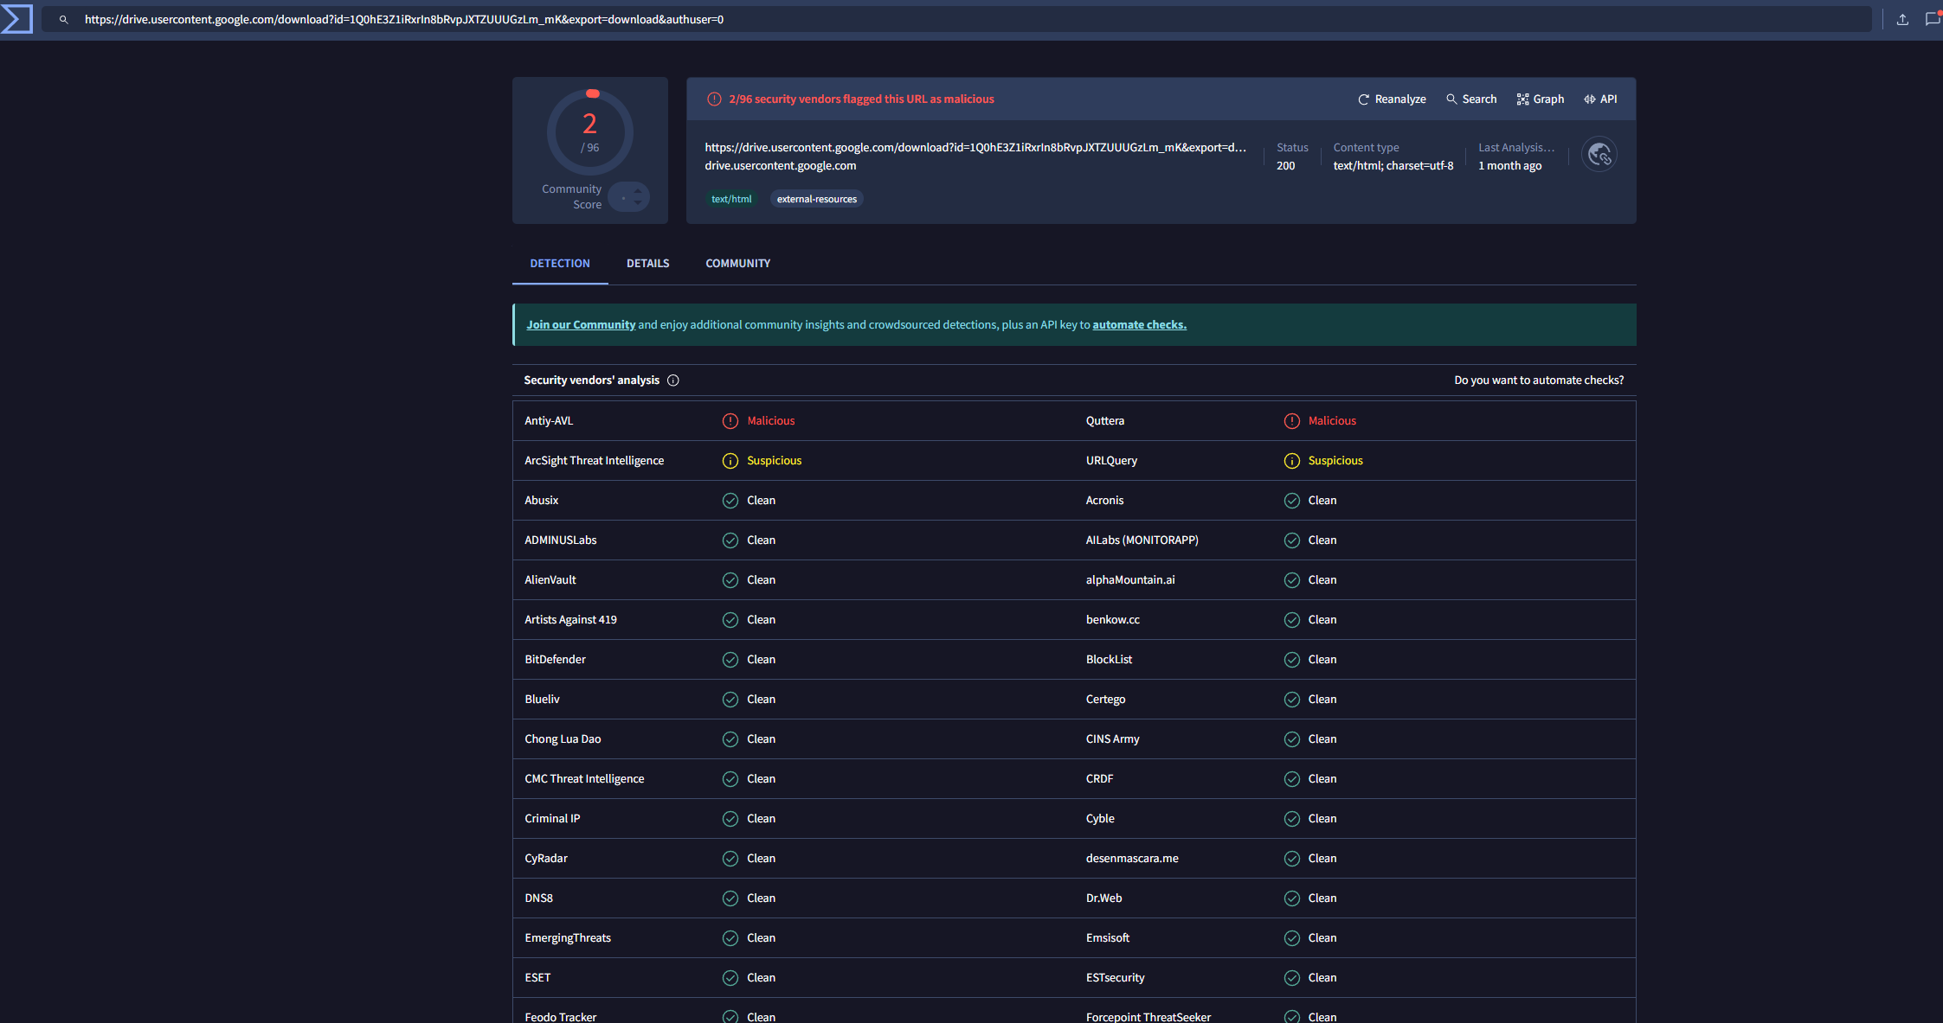Click the CMC Threat Intelligence vendor name

tap(584, 779)
